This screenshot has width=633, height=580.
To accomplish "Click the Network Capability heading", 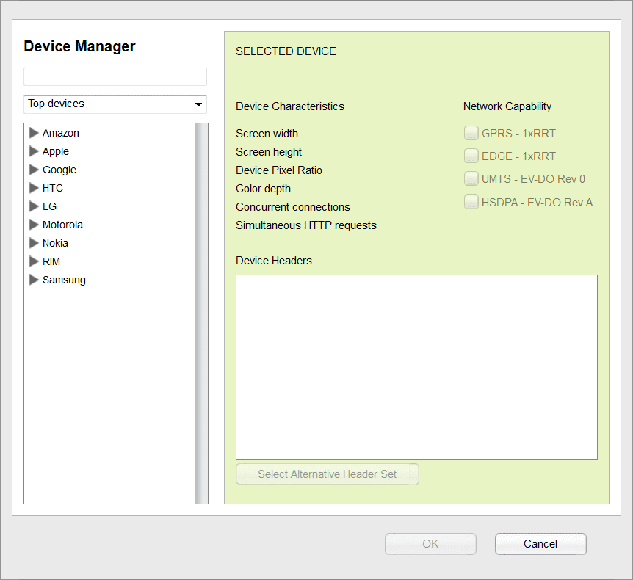I will pyautogui.click(x=507, y=106).
